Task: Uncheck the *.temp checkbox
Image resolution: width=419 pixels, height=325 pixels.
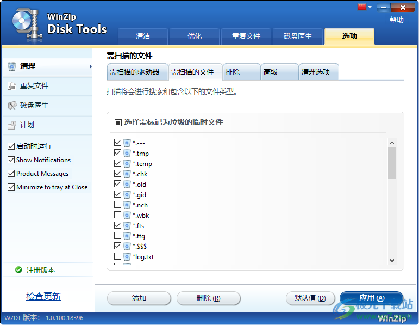Action: 117,163
